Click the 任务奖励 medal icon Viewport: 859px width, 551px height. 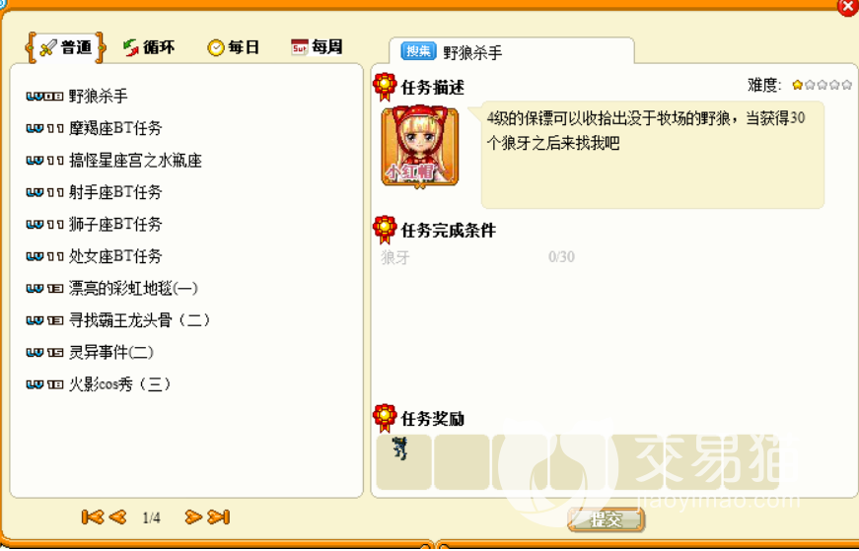click(385, 419)
